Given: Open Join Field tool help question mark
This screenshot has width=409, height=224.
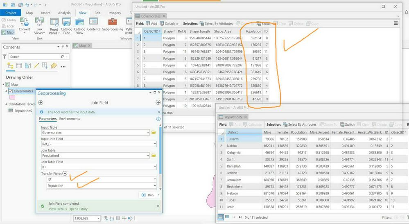Looking at the screenshot, I should point(158,119).
